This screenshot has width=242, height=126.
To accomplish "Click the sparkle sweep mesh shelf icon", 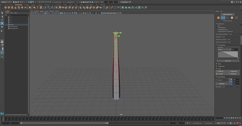I will [x=34, y=7].
